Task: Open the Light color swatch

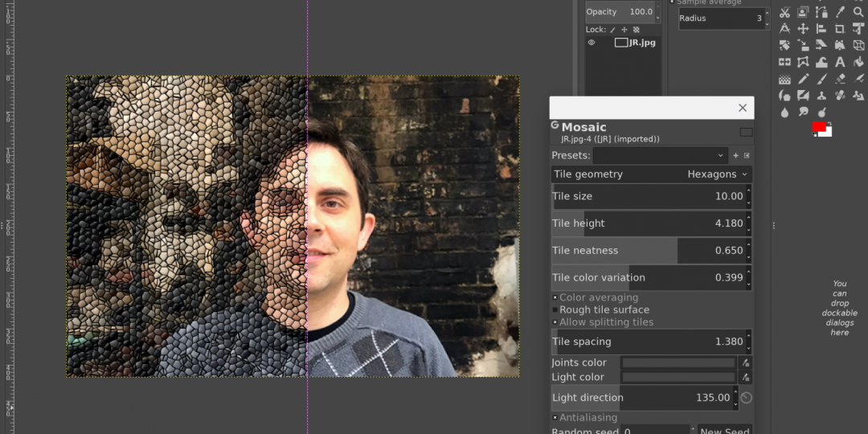Action: pos(678,378)
